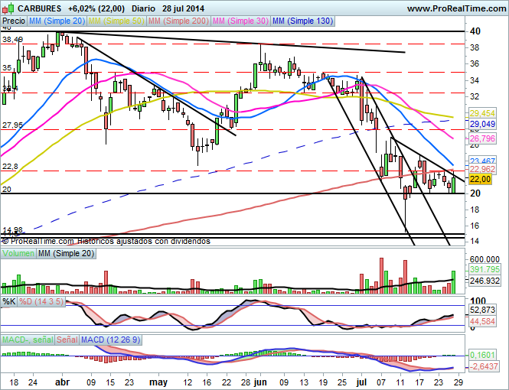Image resolution: width=509 pixels, height=390 pixels.
Task: Click the volume panel's MM (Simple 20) label
Action: (x=67, y=252)
